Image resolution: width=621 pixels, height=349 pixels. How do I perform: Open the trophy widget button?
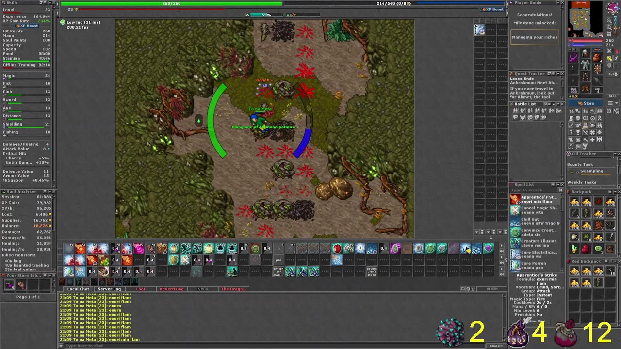point(578,132)
